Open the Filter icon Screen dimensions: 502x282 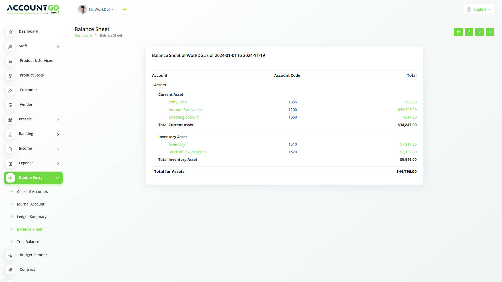(x=479, y=32)
